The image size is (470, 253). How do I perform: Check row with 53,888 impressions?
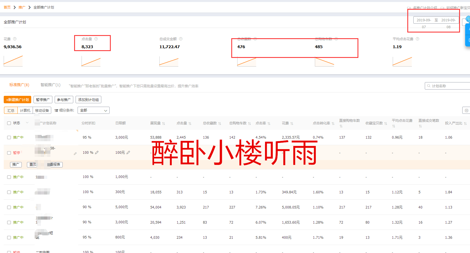(x=9, y=137)
